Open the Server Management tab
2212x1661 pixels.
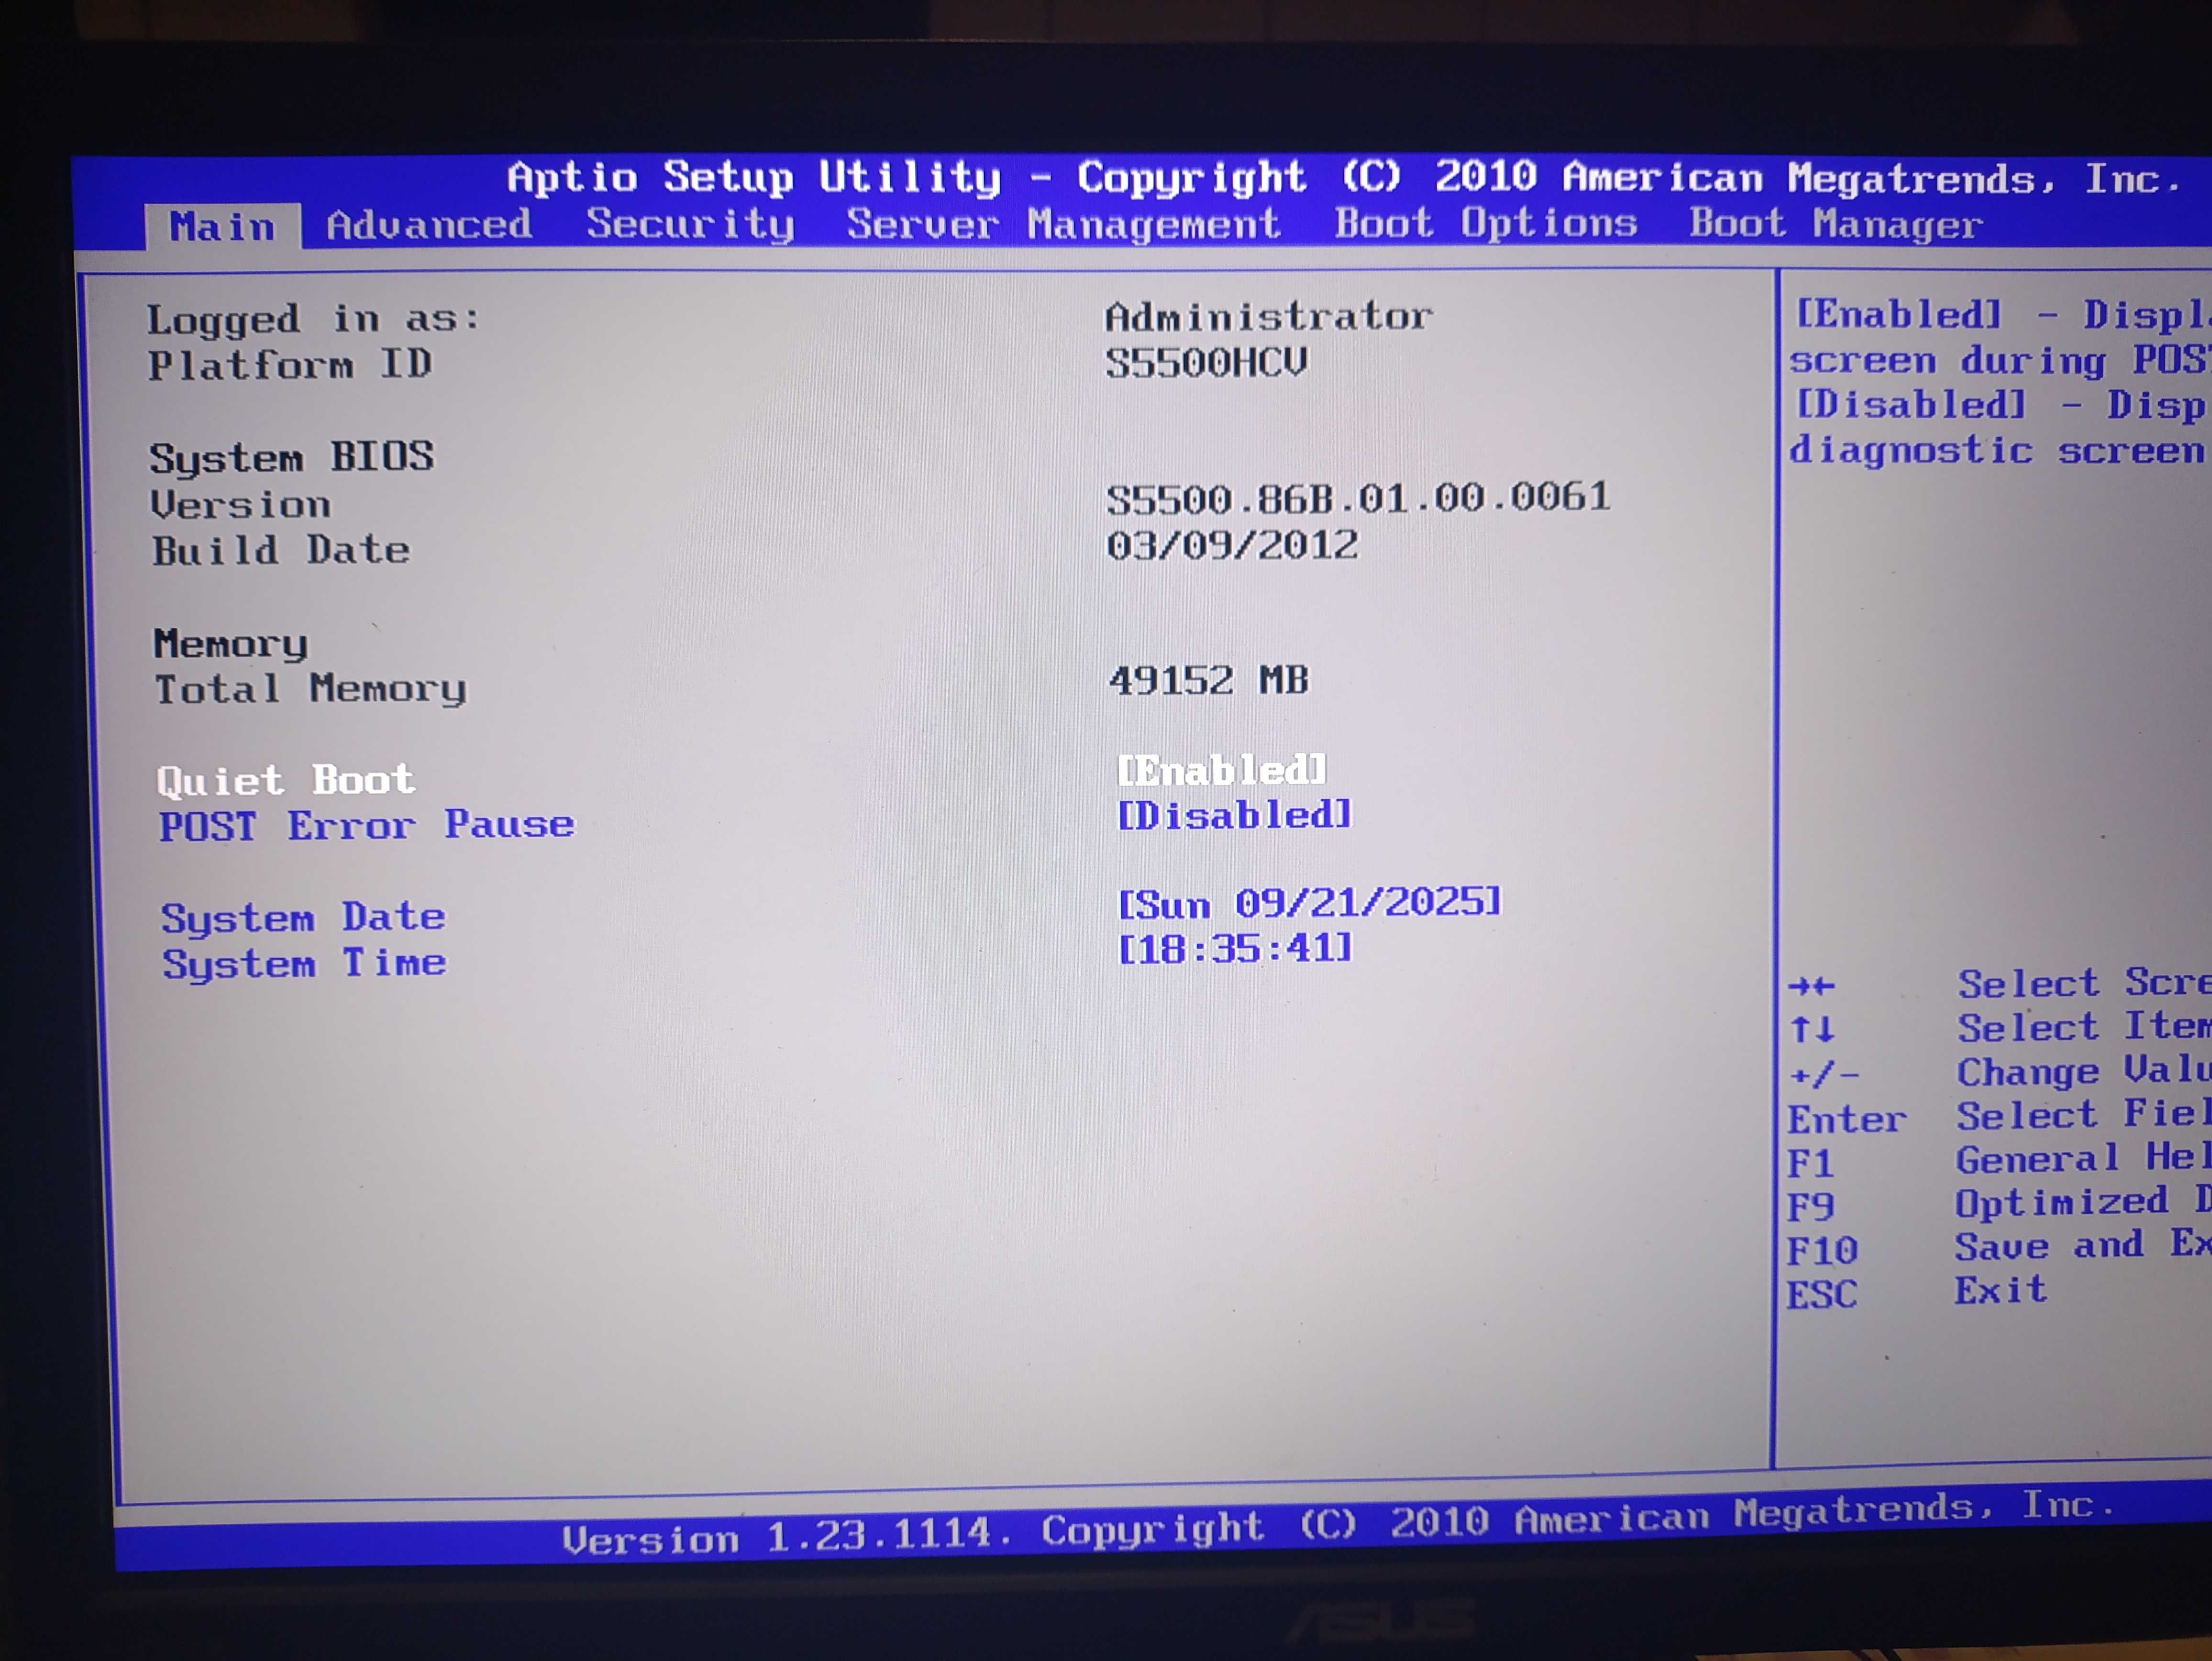pyautogui.click(x=1063, y=224)
